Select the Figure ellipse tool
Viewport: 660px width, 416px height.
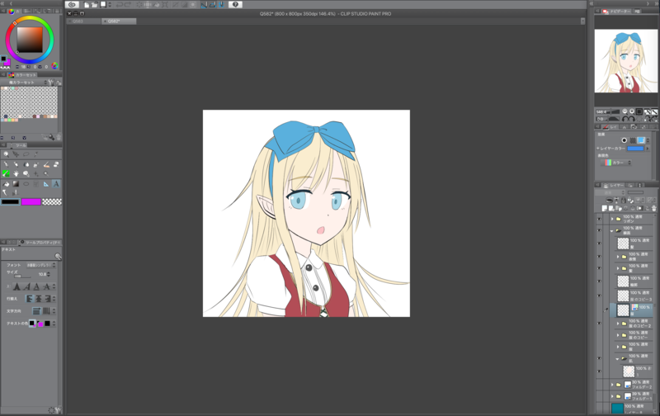[26, 184]
